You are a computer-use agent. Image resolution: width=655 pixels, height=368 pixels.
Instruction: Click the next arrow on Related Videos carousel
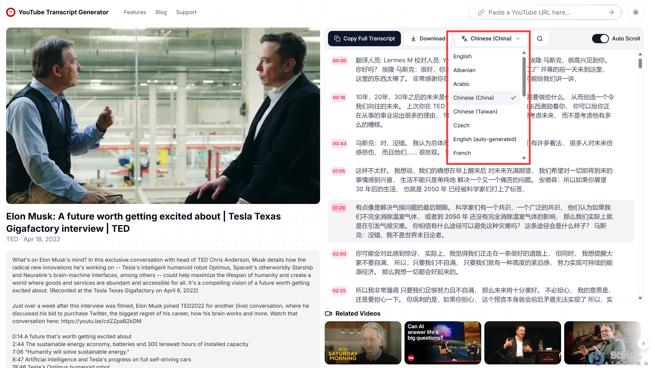click(643, 343)
